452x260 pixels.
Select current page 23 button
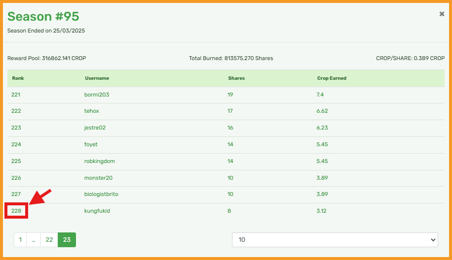pos(67,240)
